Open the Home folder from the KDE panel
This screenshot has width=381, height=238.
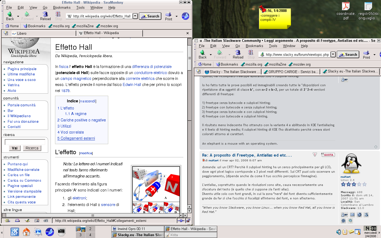(26, 232)
